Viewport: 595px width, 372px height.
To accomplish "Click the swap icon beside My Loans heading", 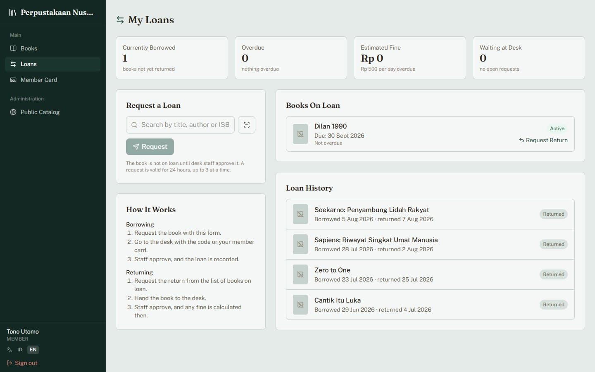I will 120,20.
